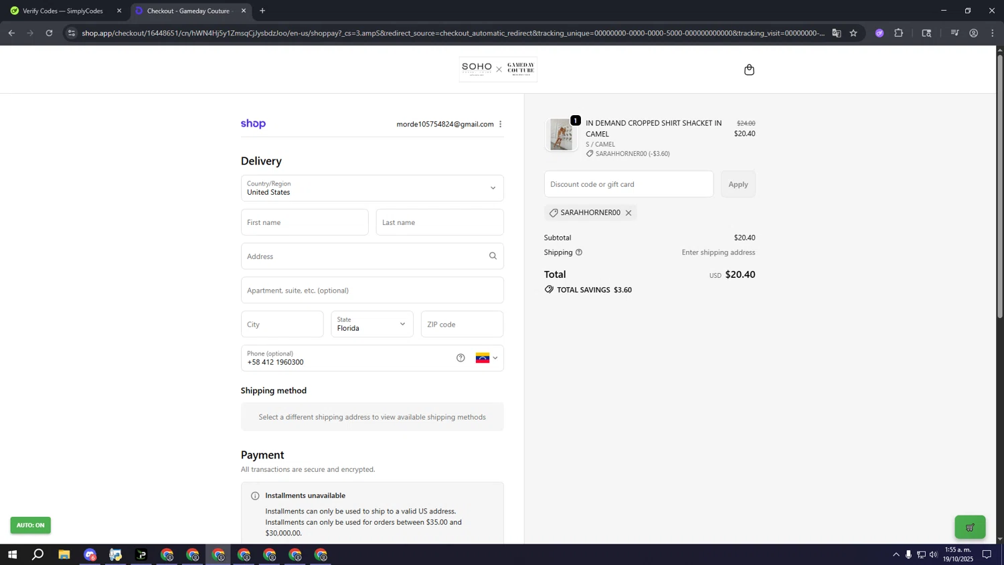This screenshot has height=565, width=1004.
Task: Open the browser Extensions puzzle icon
Action: pyautogui.click(x=899, y=33)
